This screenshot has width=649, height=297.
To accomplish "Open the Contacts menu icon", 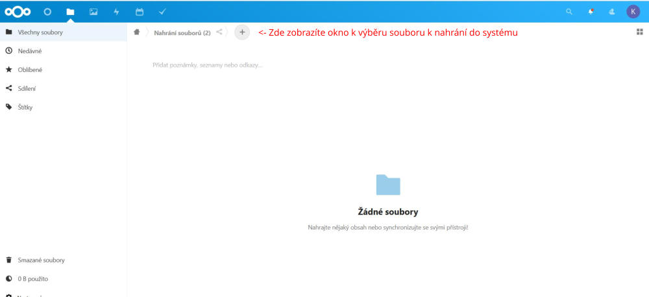I will click(611, 12).
